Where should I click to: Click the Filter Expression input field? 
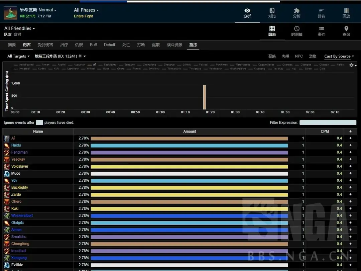pyautogui.click(x=328, y=123)
